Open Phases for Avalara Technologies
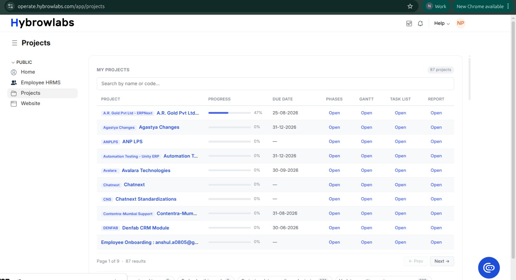 click(334, 170)
